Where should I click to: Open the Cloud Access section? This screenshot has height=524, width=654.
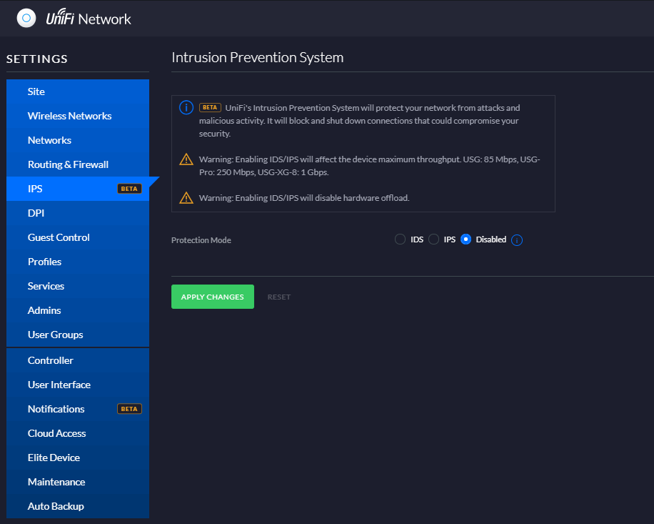tap(56, 433)
